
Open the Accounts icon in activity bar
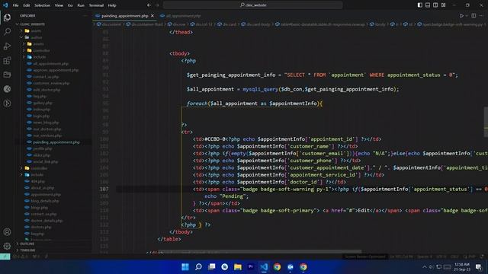(x=7, y=231)
